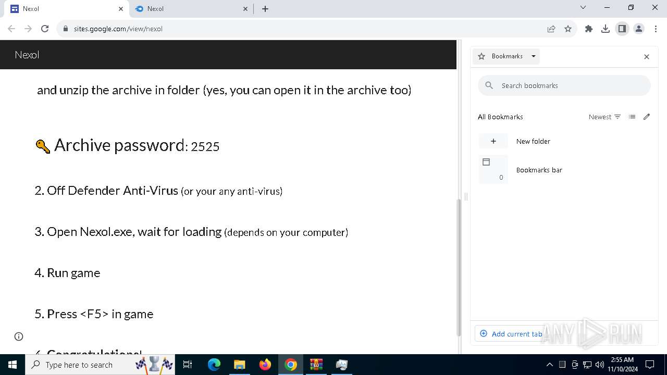Image resolution: width=667 pixels, height=375 pixels.
Task: Open the site info circle icon
Action: pos(19,336)
